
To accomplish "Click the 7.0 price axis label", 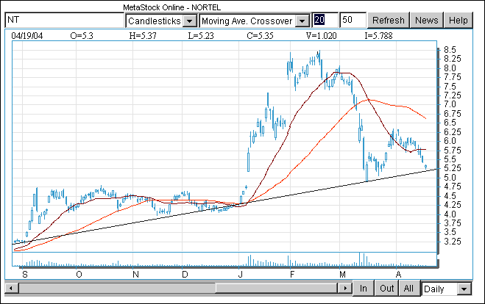I will (x=450, y=104).
